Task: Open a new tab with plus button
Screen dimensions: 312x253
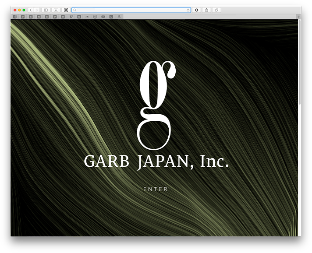Action: (299, 17)
